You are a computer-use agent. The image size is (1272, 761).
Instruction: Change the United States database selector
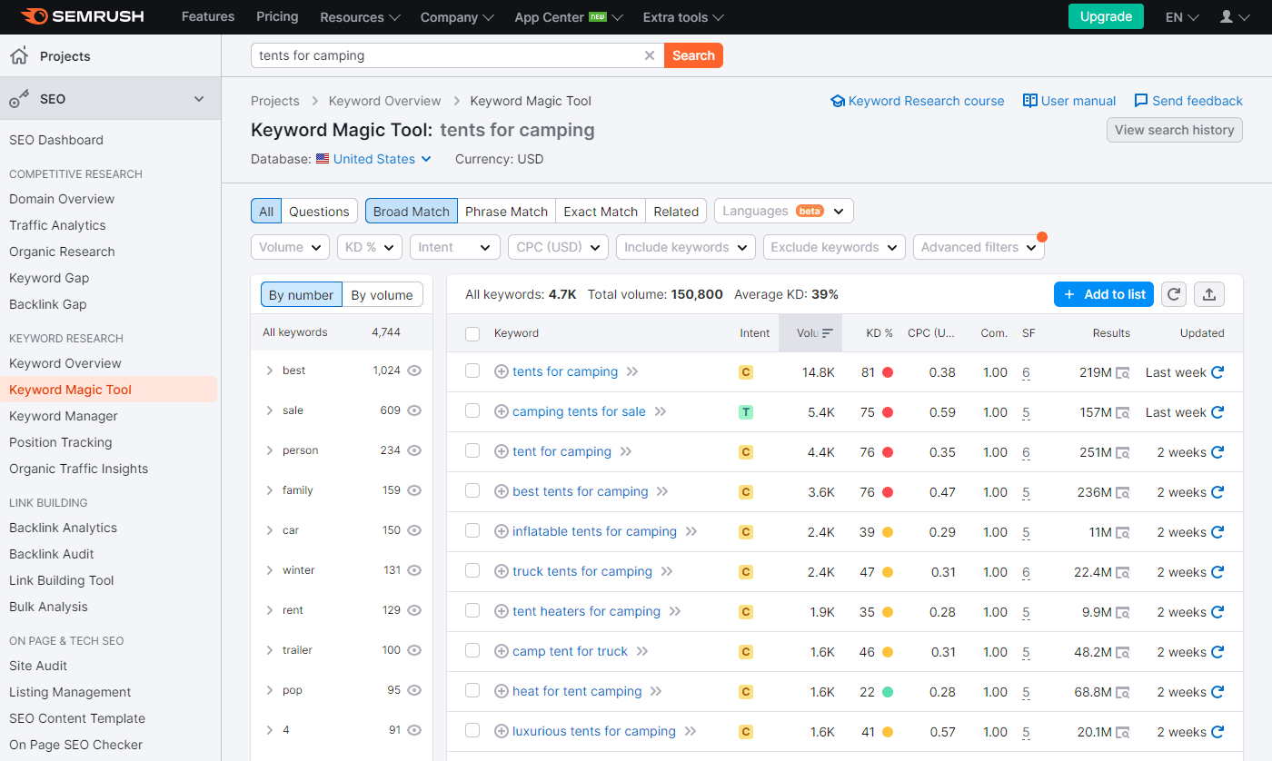373,159
